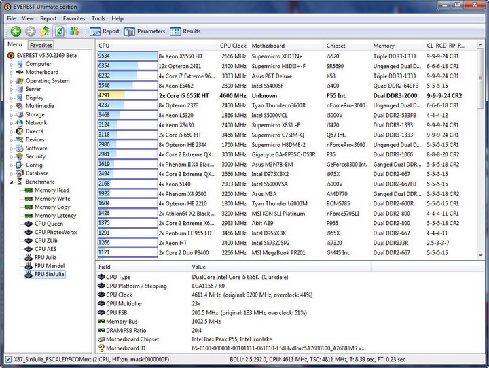489x368 pixels.
Task: Select the Operating System tree icon
Action: pos(20,80)
